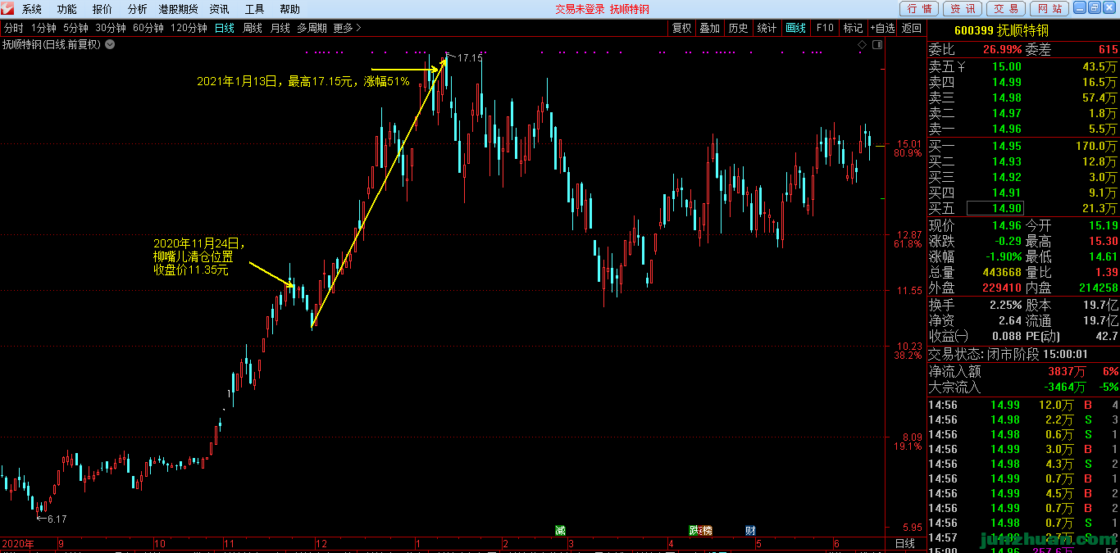Switch to the 分时 chart period
This screenshot has height=553, width=1120.
pos(14,28)
